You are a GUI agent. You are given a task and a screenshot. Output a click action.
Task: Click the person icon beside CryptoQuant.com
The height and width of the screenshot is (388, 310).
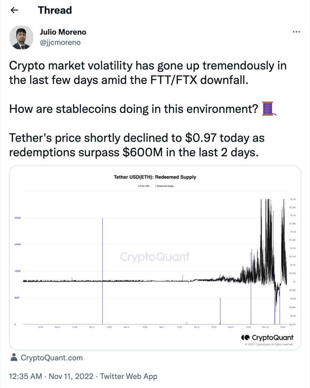[x=14, y=357]
